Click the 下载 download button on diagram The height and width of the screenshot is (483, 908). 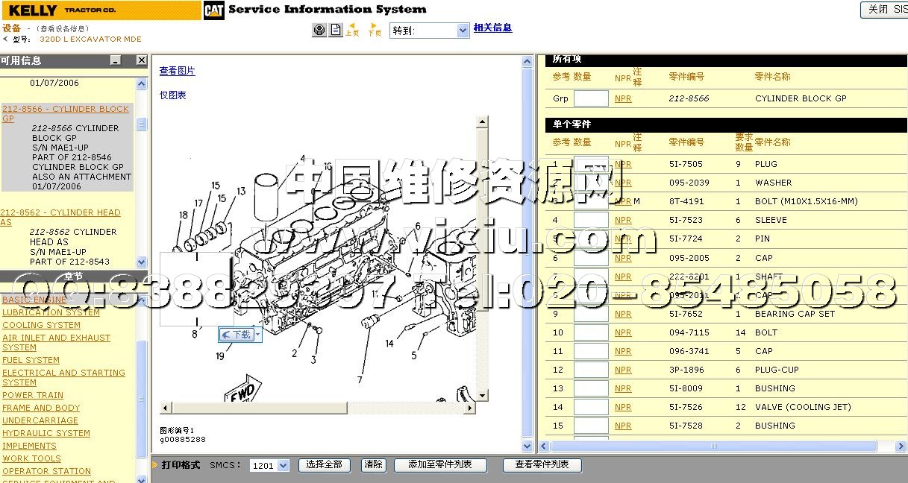237,335
